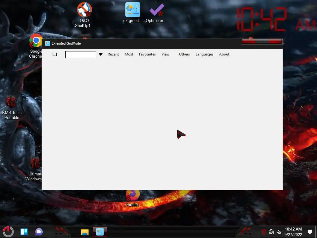317x238 pixels.
Task: Select the Optimizer desktop icon
Action: pyautogui.click(x=157, y=12)
